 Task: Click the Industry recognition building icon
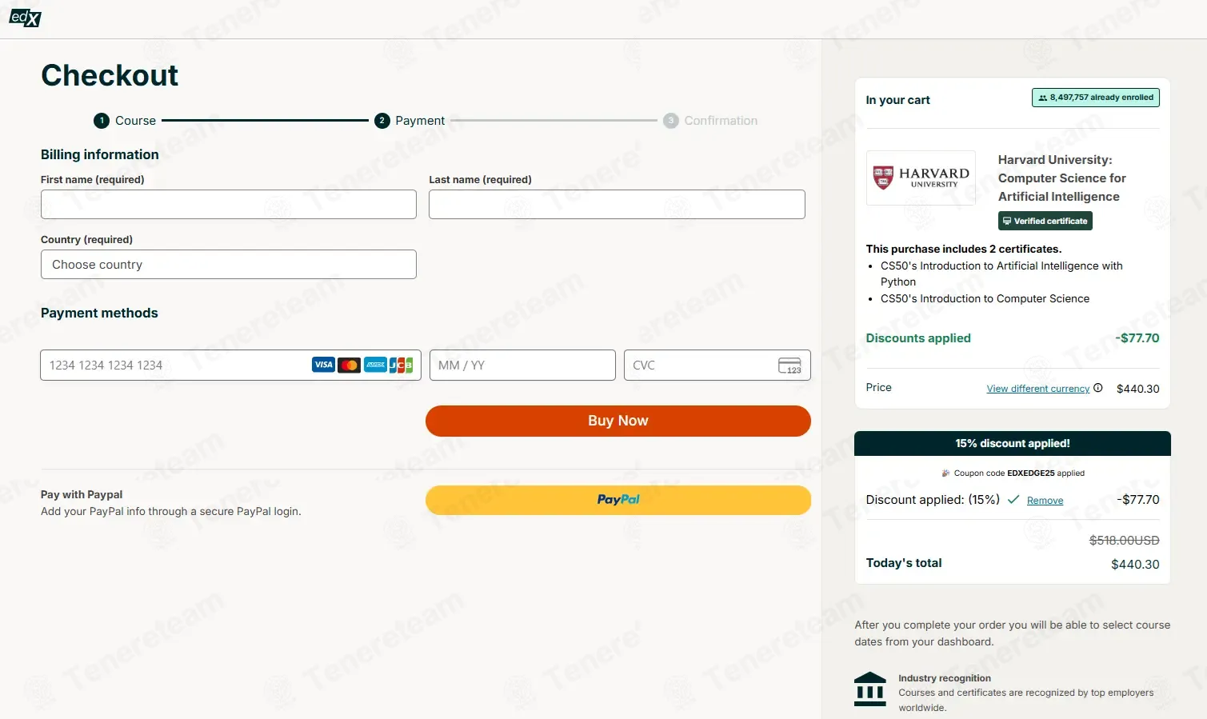click(870, 689)
